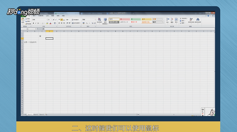
Task: Apply the pink 差 (Bad) cell style
Action: [125, 19]
